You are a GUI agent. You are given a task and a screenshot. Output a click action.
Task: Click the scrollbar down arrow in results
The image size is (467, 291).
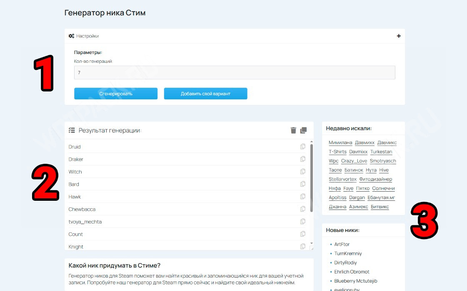312,243
